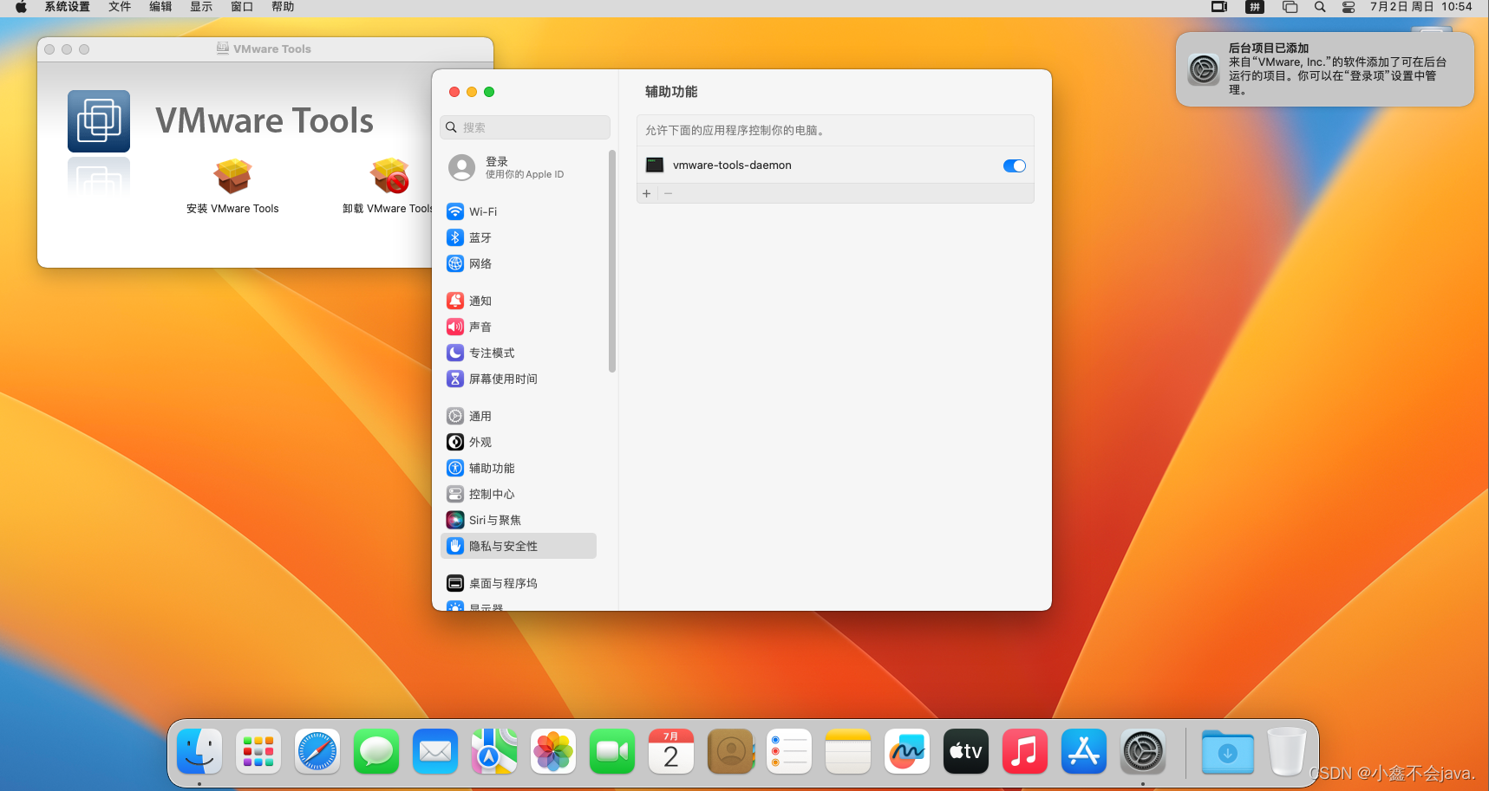
Task: Open Mail from the Dock
Action: pyautogui.click(x=435, y=751)
